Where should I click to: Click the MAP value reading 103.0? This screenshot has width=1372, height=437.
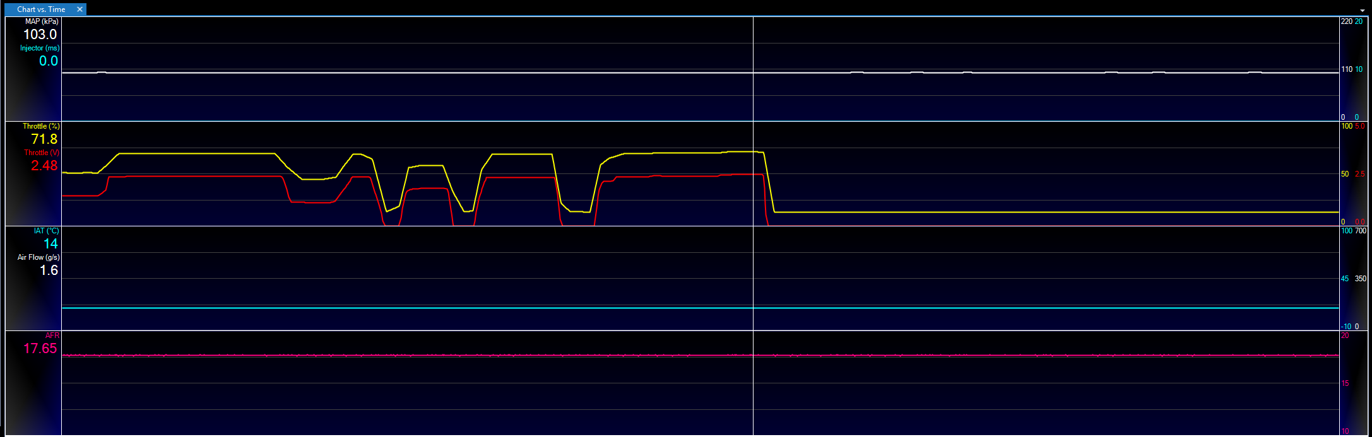(x=40, y=35)
